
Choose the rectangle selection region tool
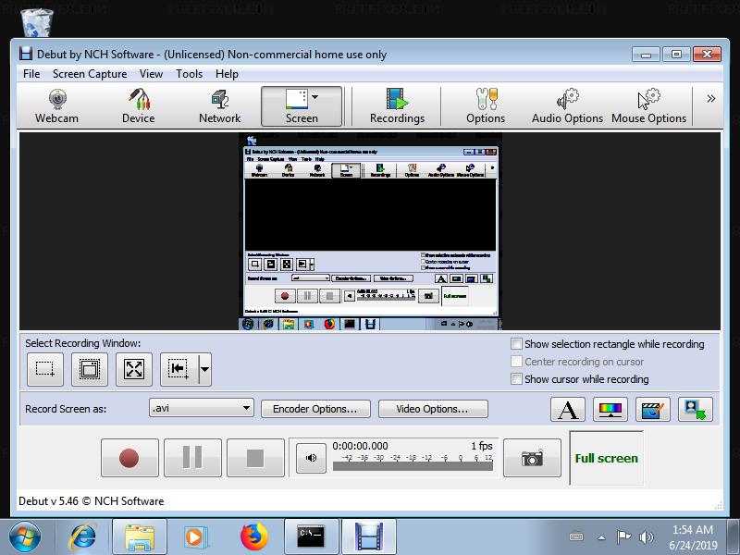tap(44, 370)
